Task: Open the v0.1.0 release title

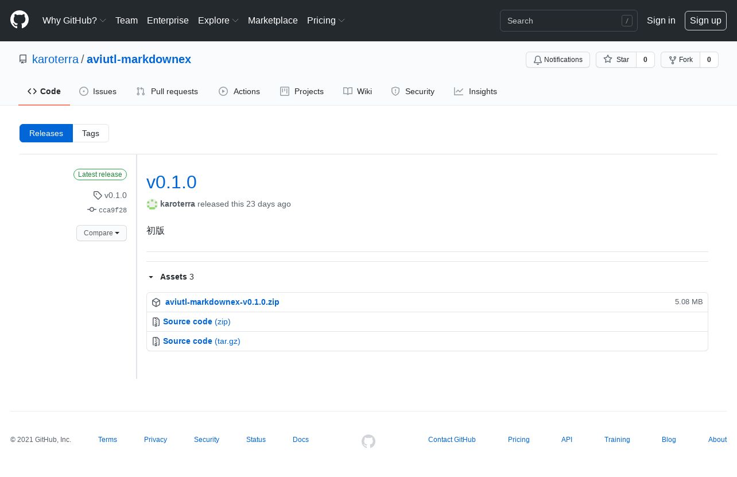Action: tap(172, 182)
